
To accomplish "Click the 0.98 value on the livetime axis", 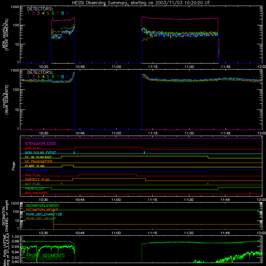I will [15, 241].
